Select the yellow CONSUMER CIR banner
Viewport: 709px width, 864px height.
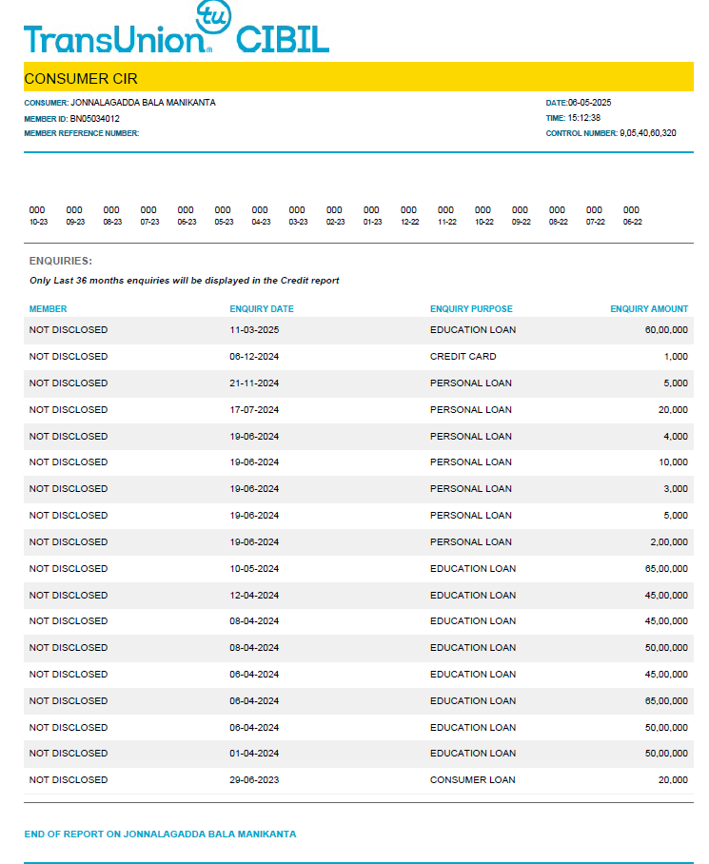pyautogui.click(x=359, y=78)
